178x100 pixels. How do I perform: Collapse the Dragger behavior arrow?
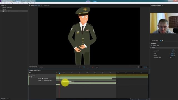pyautogui.click(x=43, y=80)
